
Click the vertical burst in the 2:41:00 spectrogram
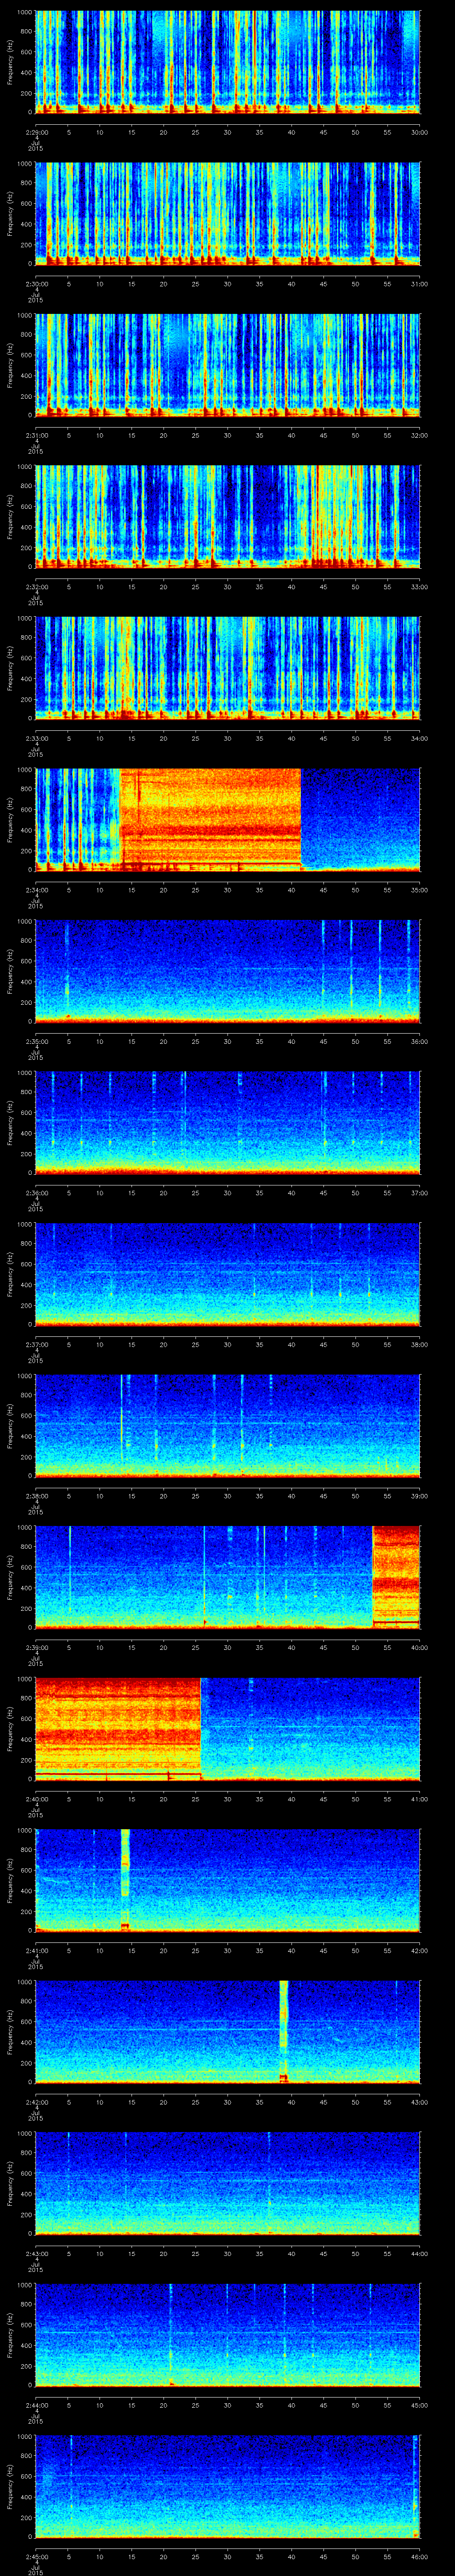[125, 1880]
